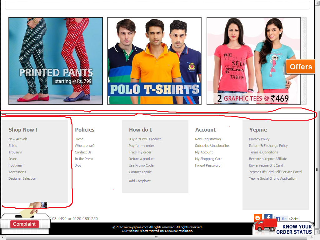320x240 pixels.
Task: Click the 2012 www.yepme.com copyright text
Action: click(157, 227)
